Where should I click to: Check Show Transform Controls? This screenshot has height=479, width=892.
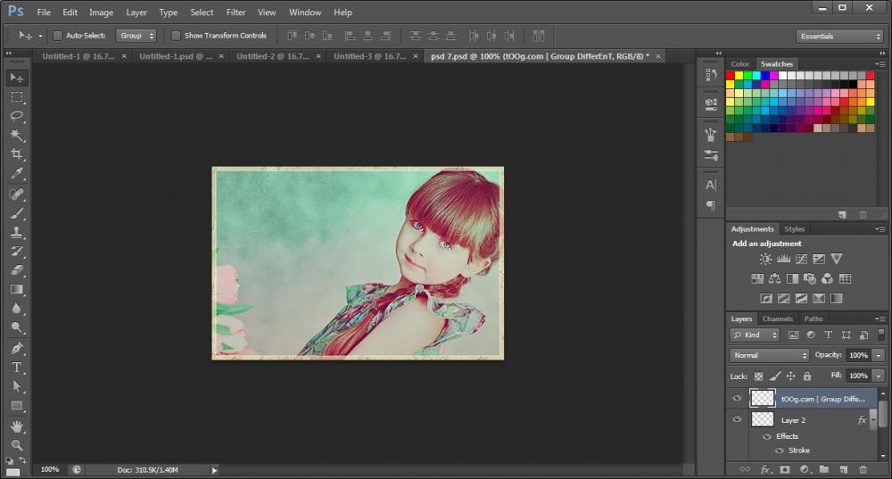click(176, 36)
